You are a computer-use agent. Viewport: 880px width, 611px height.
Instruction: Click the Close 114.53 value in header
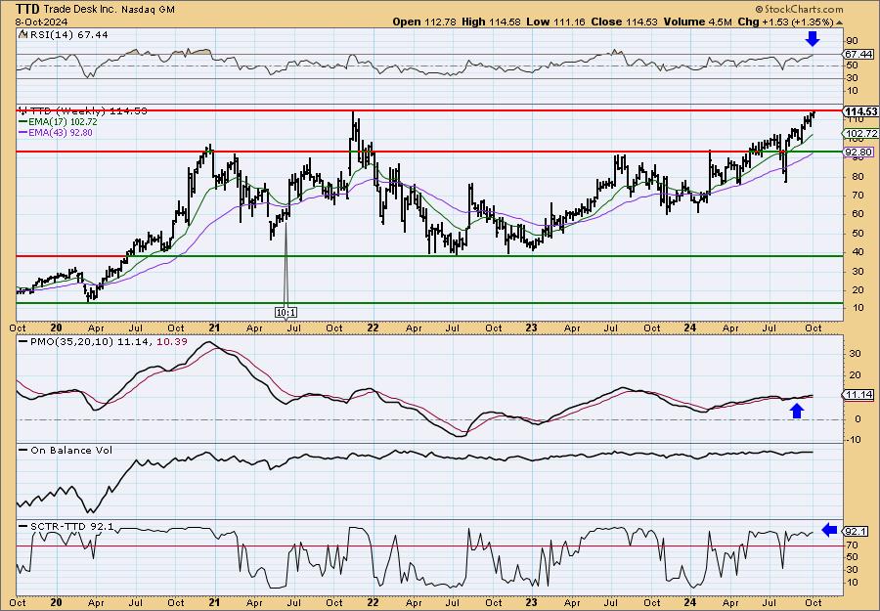[x=624, y=22]
